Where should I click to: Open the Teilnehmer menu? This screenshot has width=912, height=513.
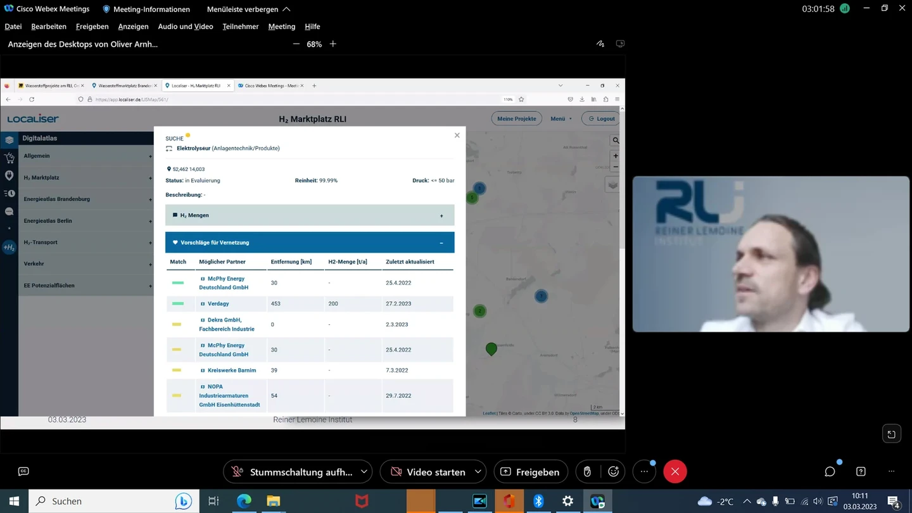pyautogui.click(x=241, y=27)
